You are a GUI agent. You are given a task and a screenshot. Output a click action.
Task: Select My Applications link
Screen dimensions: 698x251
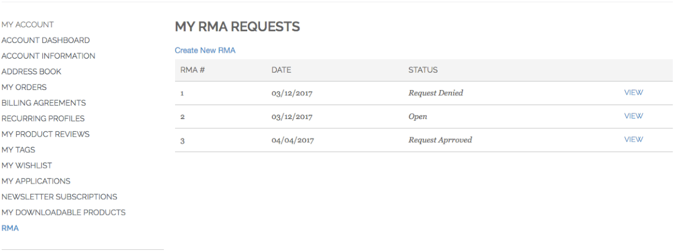35,181
